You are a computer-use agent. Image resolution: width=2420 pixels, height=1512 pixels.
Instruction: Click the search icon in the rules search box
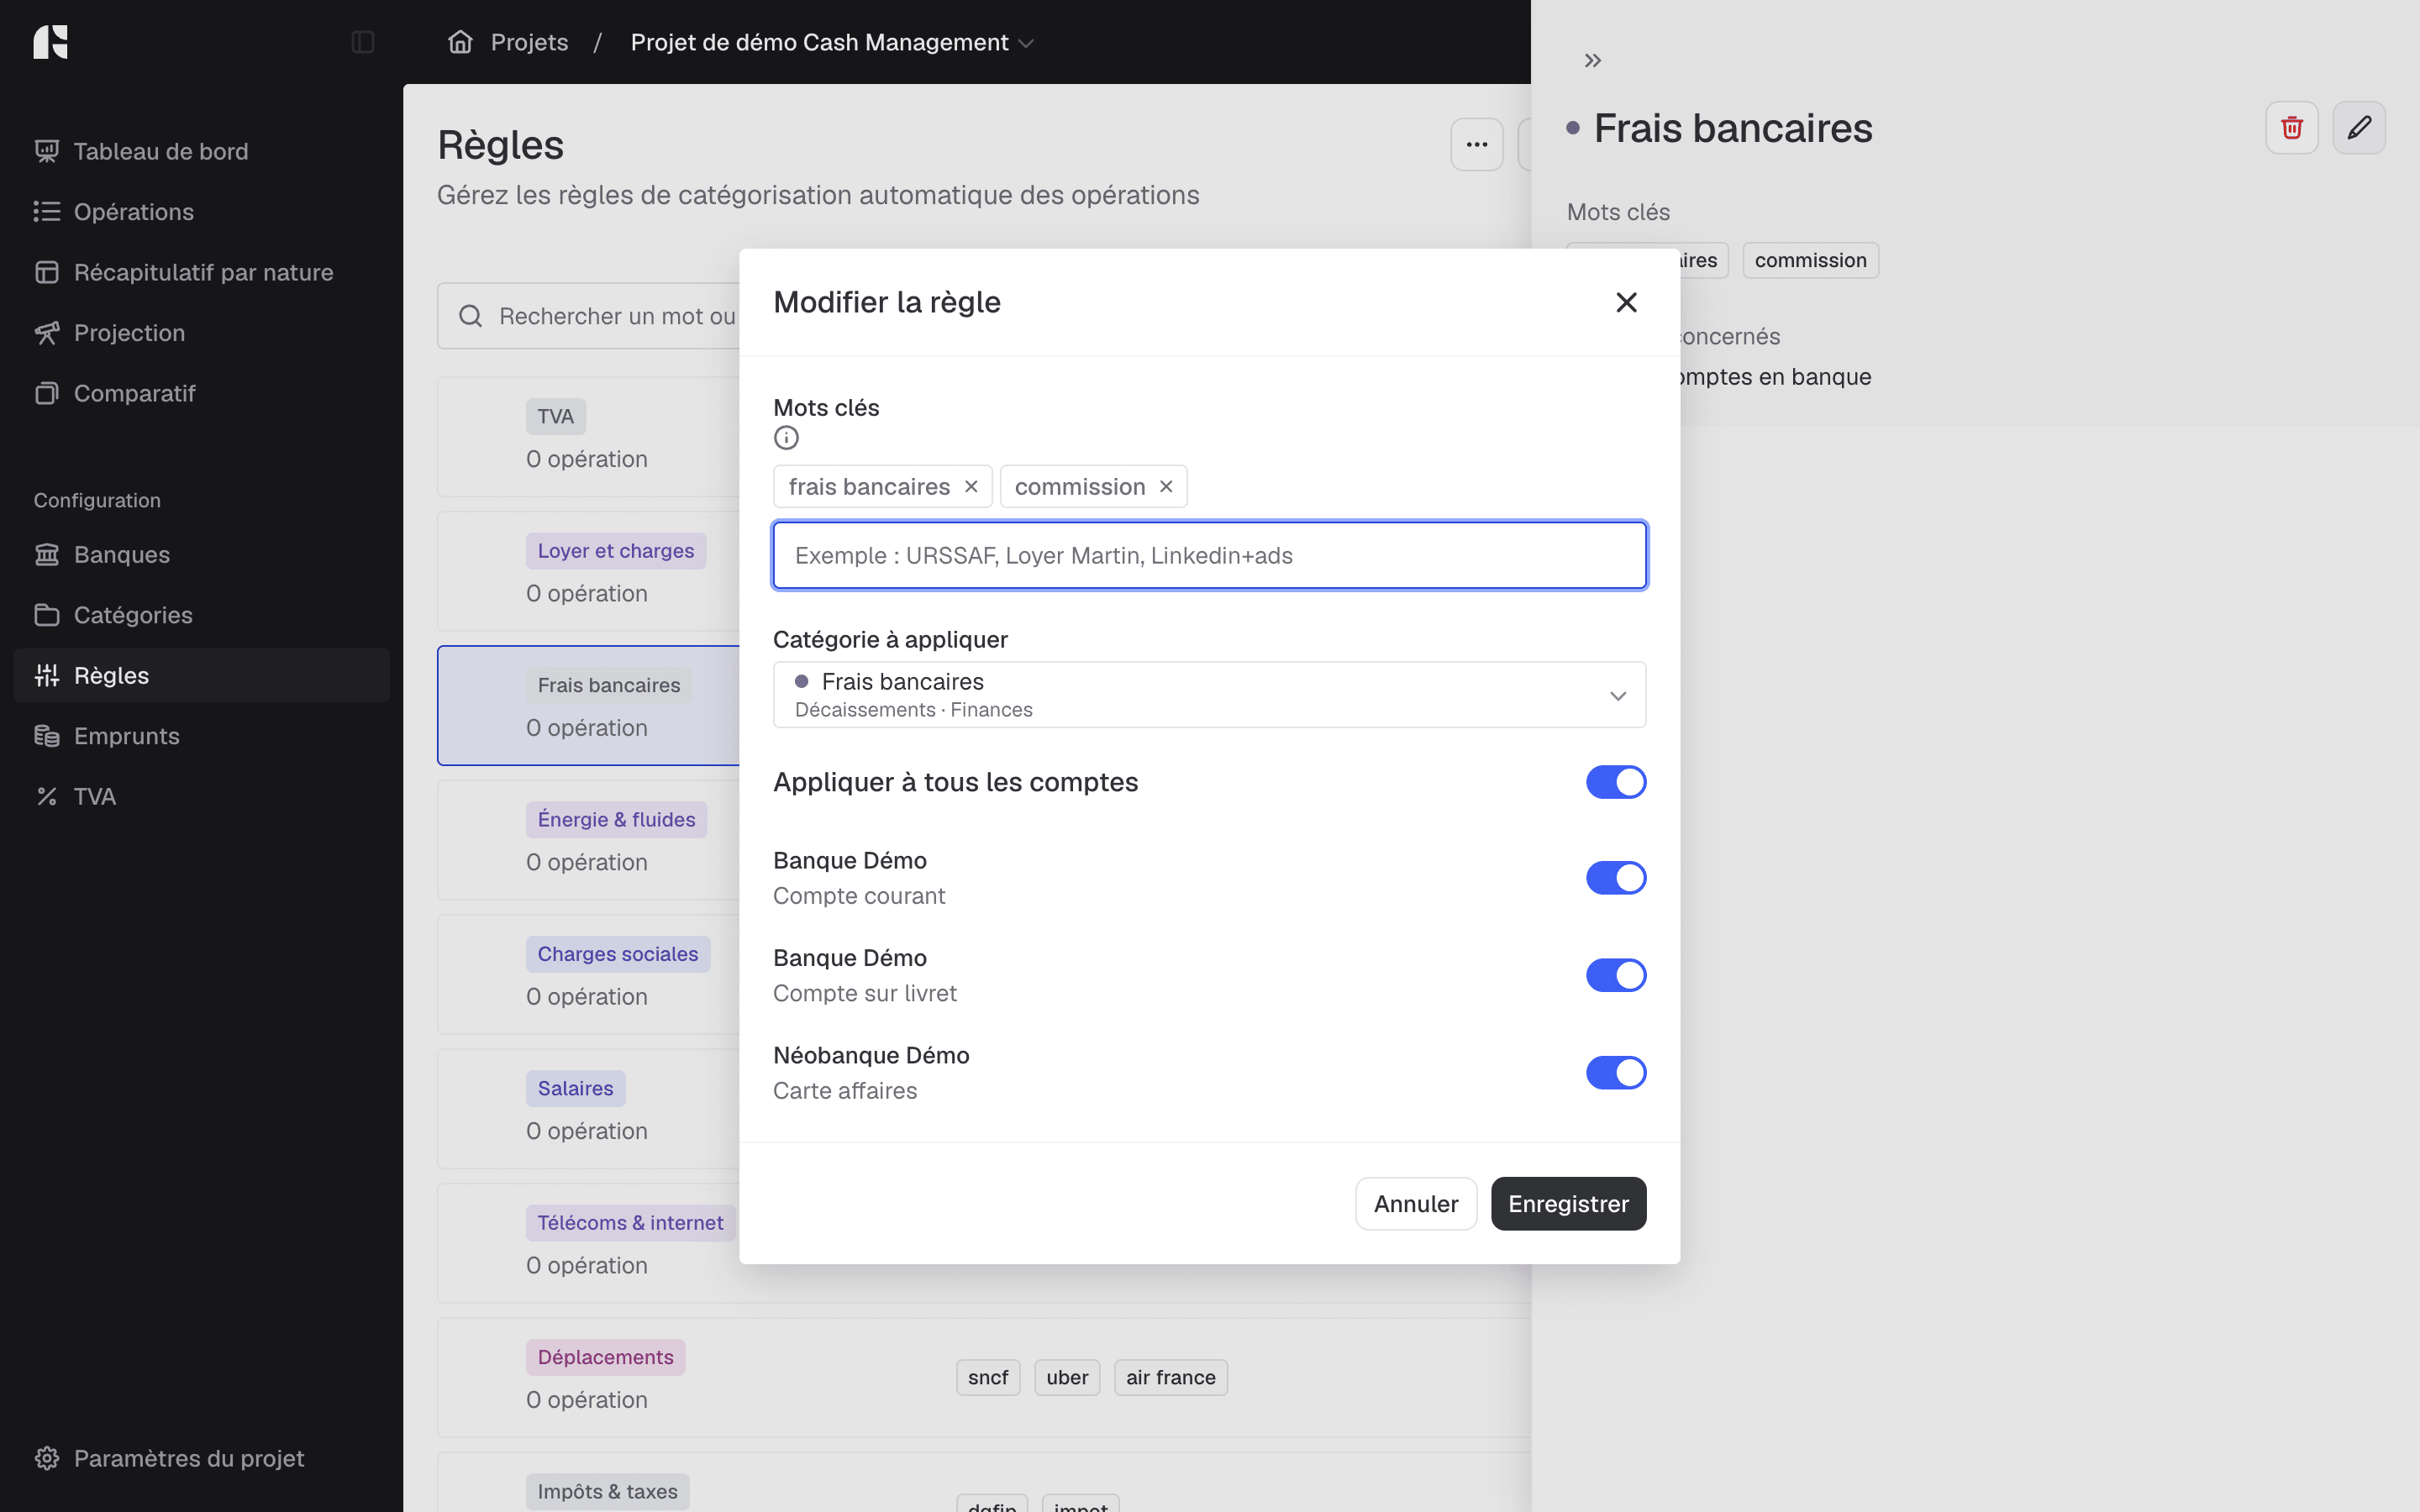coord(470,316)
